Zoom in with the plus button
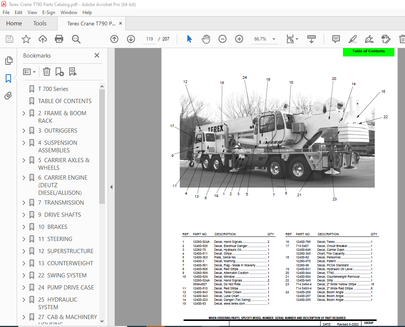 coord(239,39)
